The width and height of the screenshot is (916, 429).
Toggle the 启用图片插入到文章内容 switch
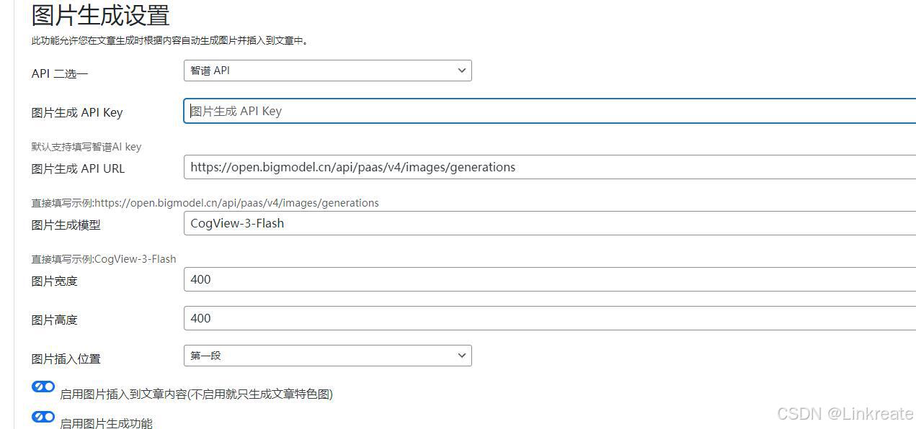pos(43,387)
